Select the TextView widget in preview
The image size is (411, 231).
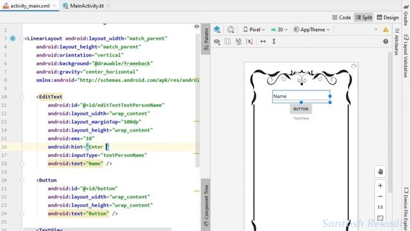301,118
